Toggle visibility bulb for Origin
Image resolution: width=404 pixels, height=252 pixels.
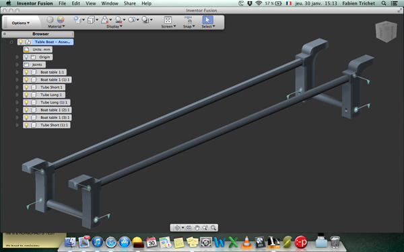click(26, 57)
